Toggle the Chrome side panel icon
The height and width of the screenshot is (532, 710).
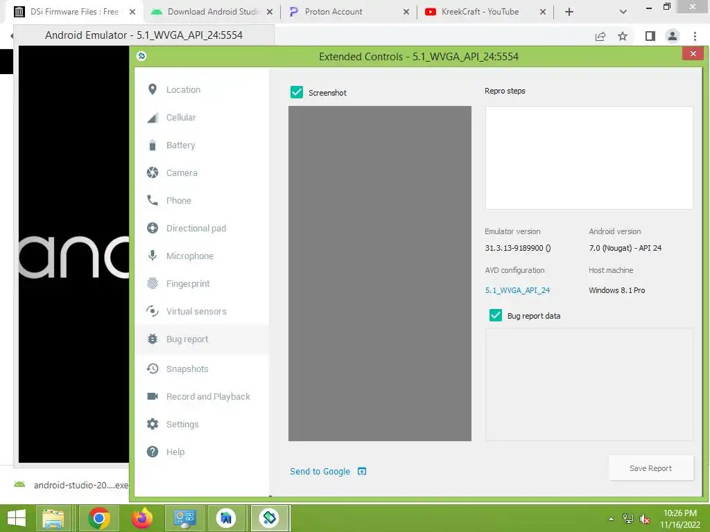[x=650, y=36]
